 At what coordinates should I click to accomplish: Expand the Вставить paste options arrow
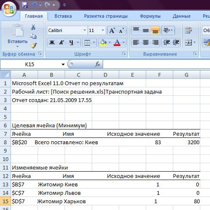[17, 46]
